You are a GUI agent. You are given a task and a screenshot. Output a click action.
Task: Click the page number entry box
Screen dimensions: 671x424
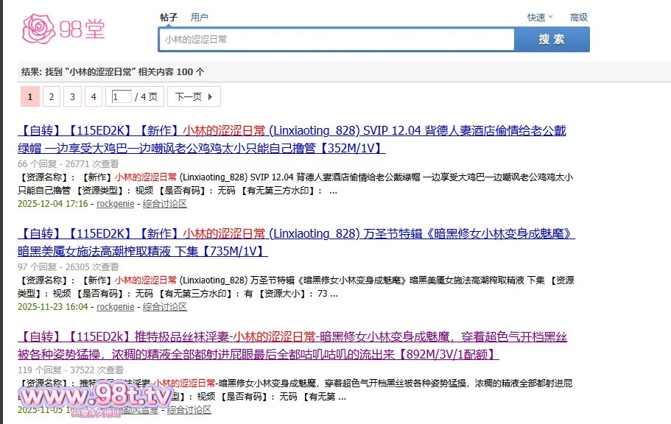pyautogui.click(x=122, y=96)
